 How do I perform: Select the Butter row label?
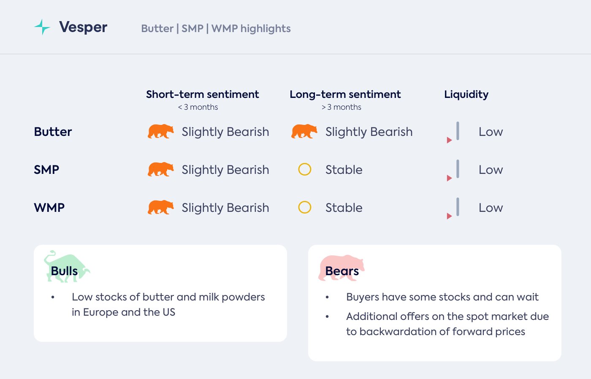tap(53, 132)
